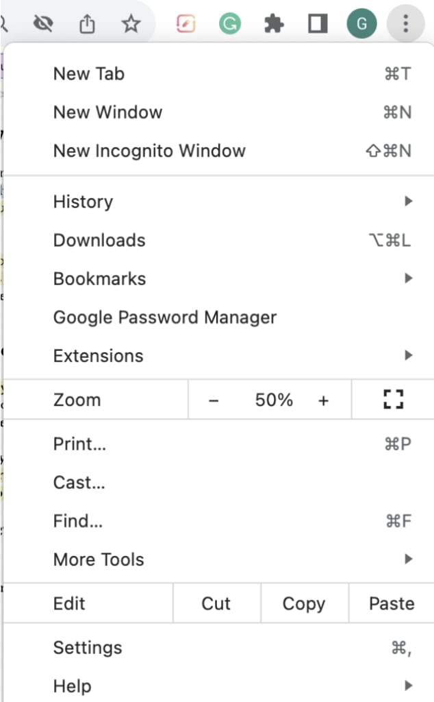Image resolution: width=434 pixels, height=702 pixels.
Task: Open Google Password Manager
Action: pyautogui.click(x=164, y=317)
